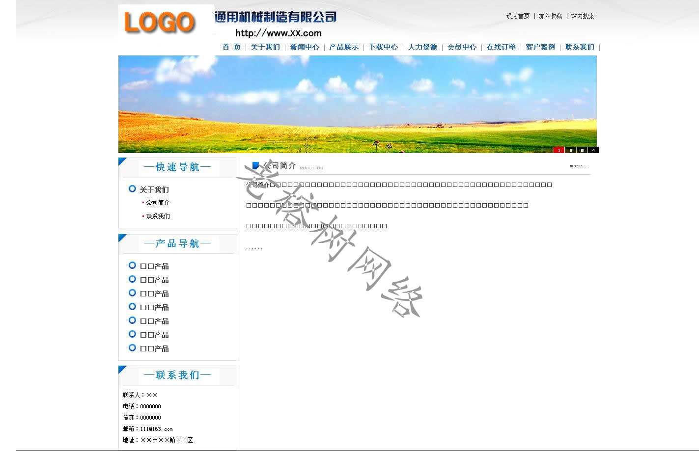Viewport: 699px width, 451px height.
Task: Go to 新闻中心 menu item
Action: coord(305,47)
